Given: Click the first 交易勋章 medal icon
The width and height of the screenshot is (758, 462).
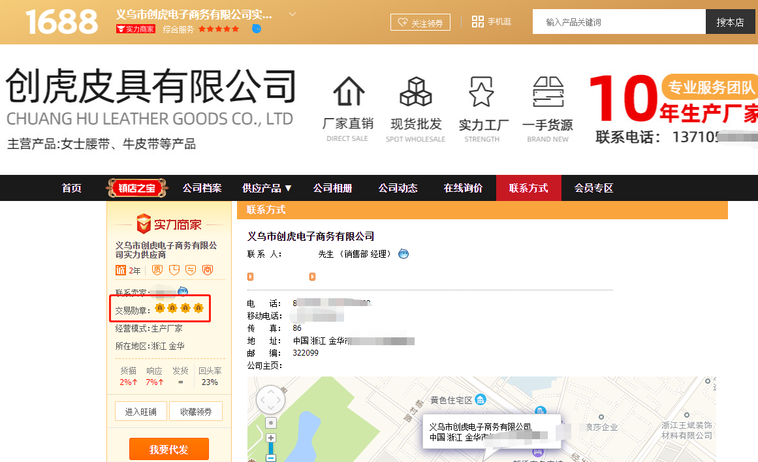Looking at the screenshot, I should [160, 308].
